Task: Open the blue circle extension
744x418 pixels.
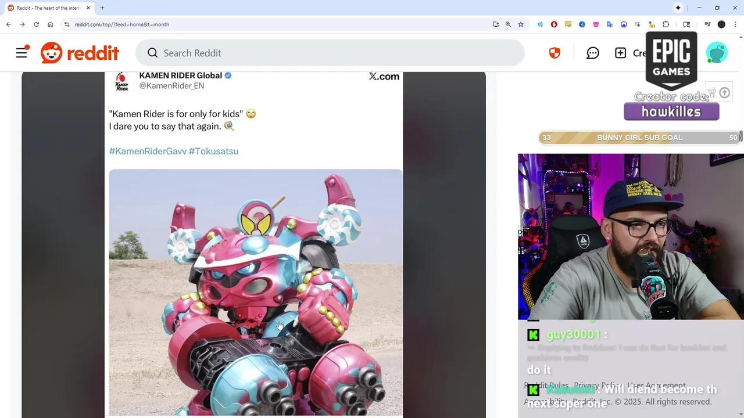Action: pyautogui.click(x=582, y=24)
